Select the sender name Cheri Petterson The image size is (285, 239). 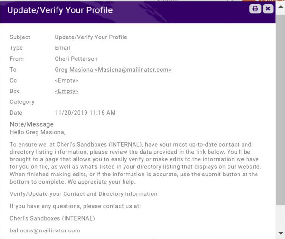tap(76, 59)
